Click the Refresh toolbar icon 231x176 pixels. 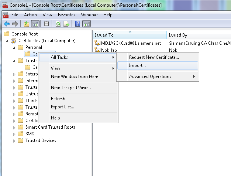coord(58,24)
